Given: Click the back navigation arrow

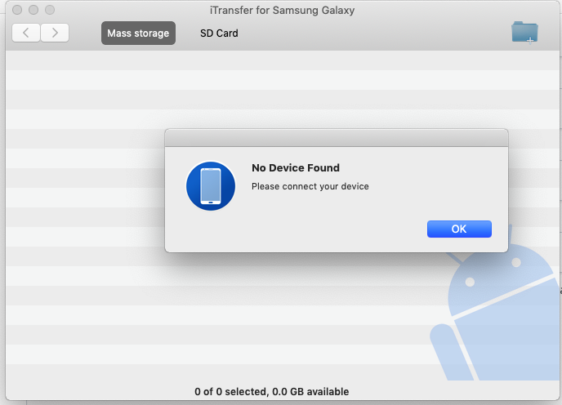Looking at the screenshot, I should pyautogui.click(x=26, y=33).
